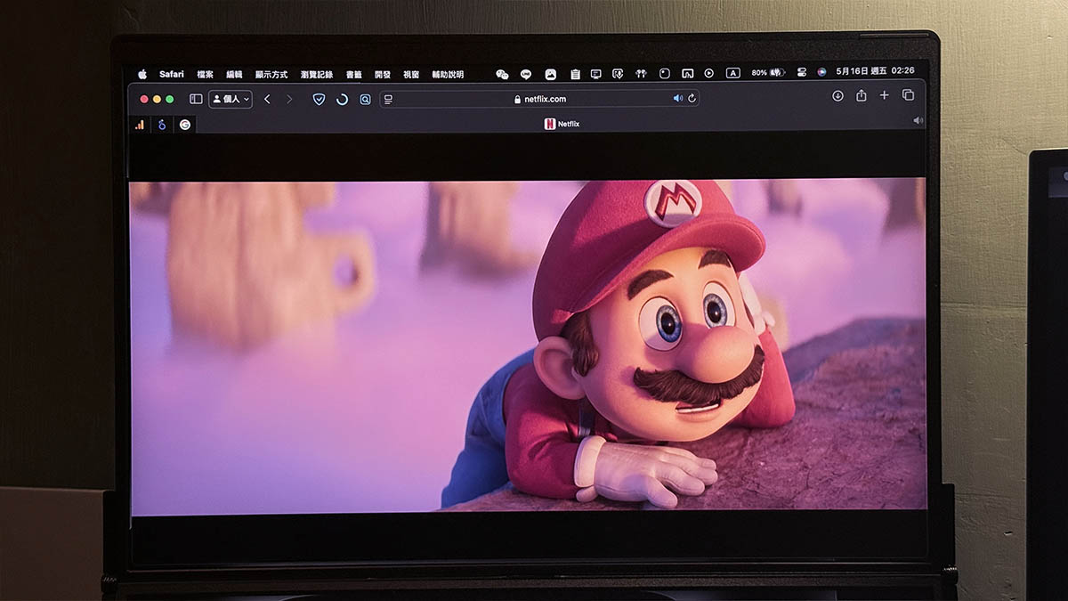Open the clipboard menu bar icon
1068x601 pixels.
(x=575, y=75)
